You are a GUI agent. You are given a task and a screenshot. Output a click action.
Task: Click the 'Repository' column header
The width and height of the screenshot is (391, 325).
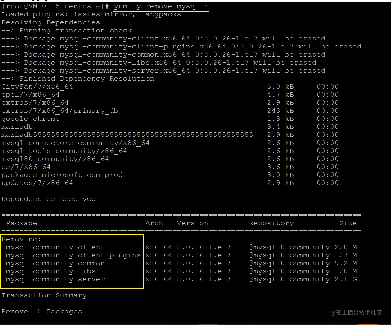coord(271,223)
